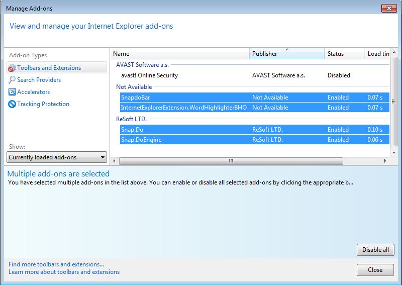Select InternetExplorerExtension.WordHighlighterBHO row
The height and width of the screenshot is (285, 402).
tap(183, 108)
